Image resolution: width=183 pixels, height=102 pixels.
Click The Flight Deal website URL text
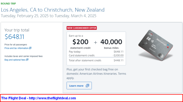(52, 98)
